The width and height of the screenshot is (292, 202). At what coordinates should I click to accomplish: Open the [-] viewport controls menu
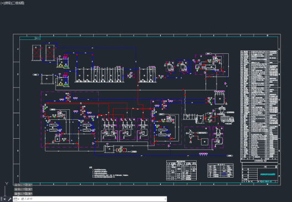[2, 3]
